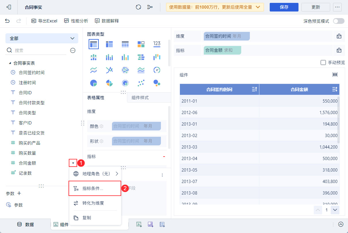Select the bubble chart icon
Image resolution: width=348 pixels, height=233 pixels.
[157, 83]
